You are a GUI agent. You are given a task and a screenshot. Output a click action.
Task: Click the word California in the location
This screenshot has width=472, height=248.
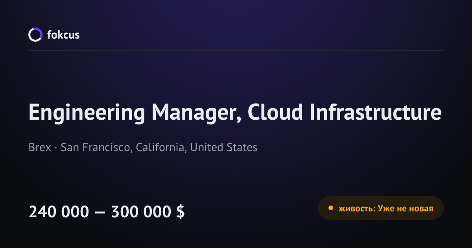161,148
